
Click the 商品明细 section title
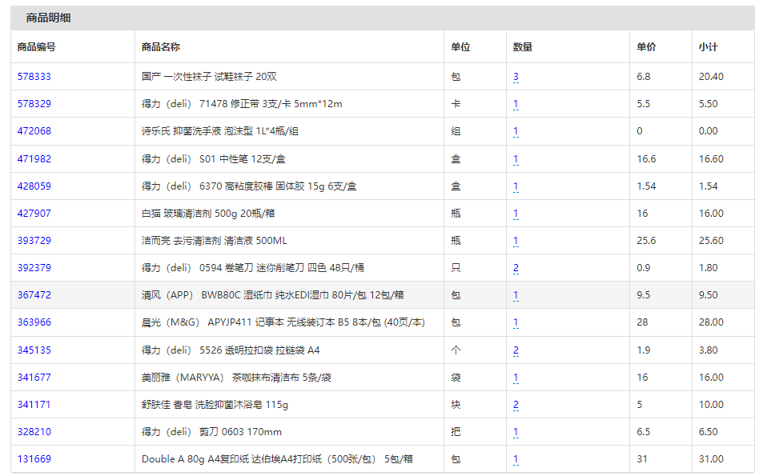pyautogui.click(x=48, y=18)
